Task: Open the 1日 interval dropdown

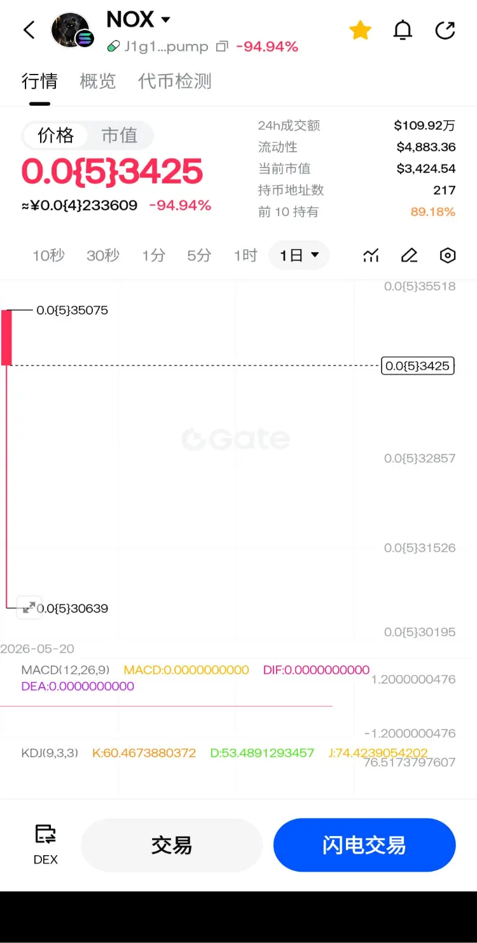Action: click(x=299, y=255)
